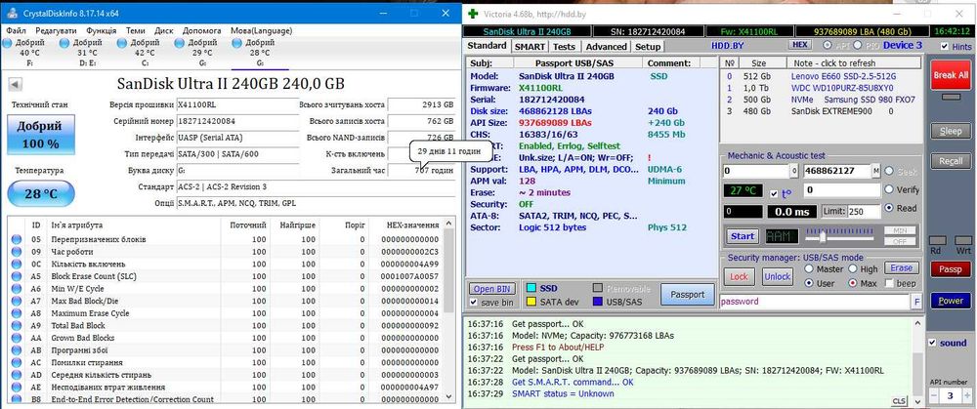Select the Verify radio button
977x409 pixels.
point(889,189)
